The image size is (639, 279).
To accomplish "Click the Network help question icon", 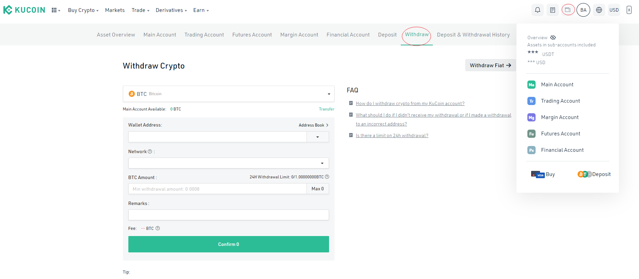I will tap(150, 151).
